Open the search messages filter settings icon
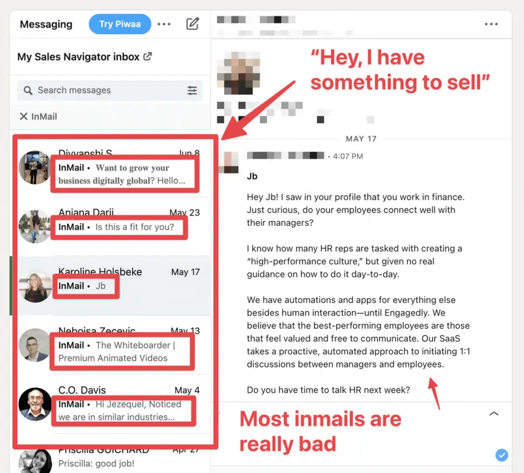The width and height of the screenshot is (524, 473). (x=192, y=90)
